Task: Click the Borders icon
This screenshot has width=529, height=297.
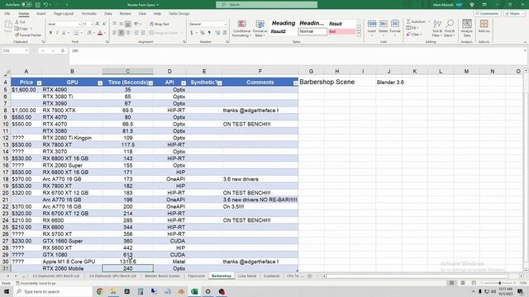Action: pos(76,33)
